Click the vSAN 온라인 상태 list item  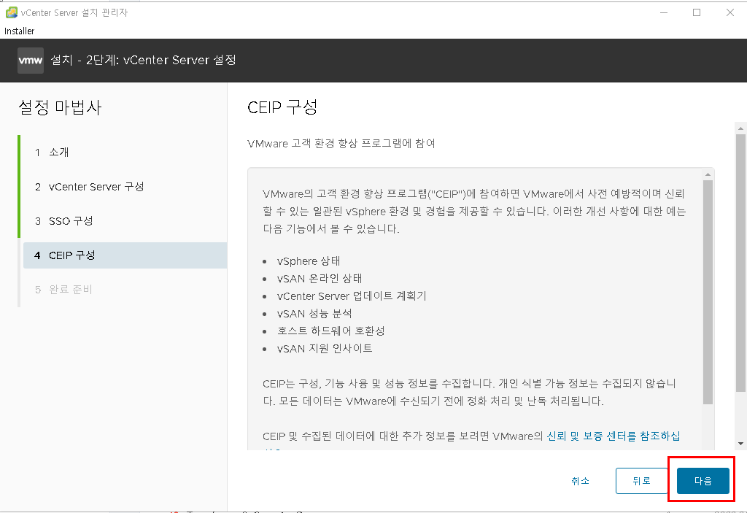click(320, 279)
